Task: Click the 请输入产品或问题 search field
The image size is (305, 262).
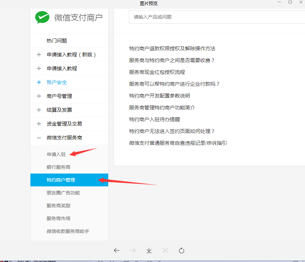Action: pyautogui.click(x=217, y=17)
